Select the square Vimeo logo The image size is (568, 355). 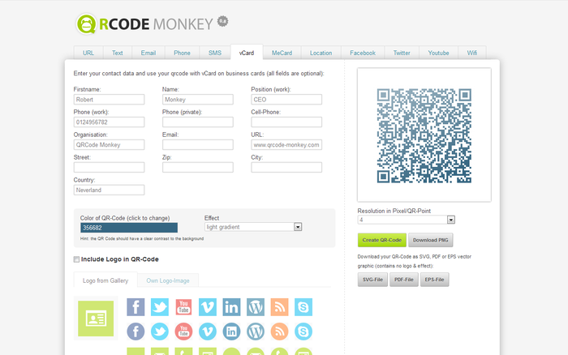(x=208, y=307)
